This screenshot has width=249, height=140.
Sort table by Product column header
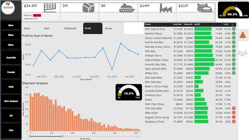[148, 24]
